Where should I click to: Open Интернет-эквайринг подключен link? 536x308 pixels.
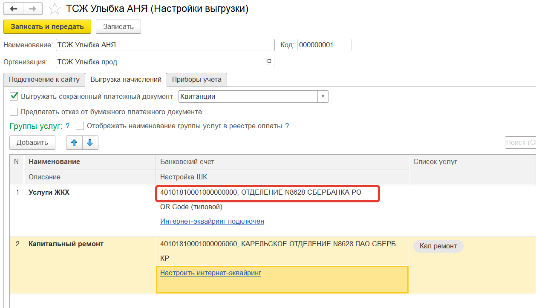pos(212,222)
